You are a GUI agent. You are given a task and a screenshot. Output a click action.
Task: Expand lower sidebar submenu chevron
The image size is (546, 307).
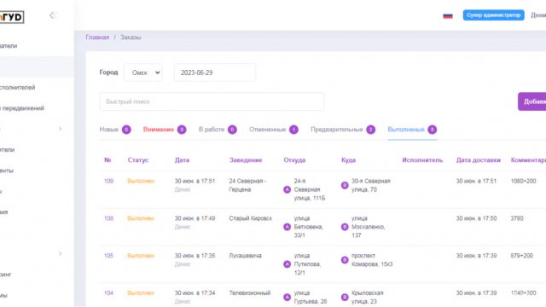coord(61,253)
